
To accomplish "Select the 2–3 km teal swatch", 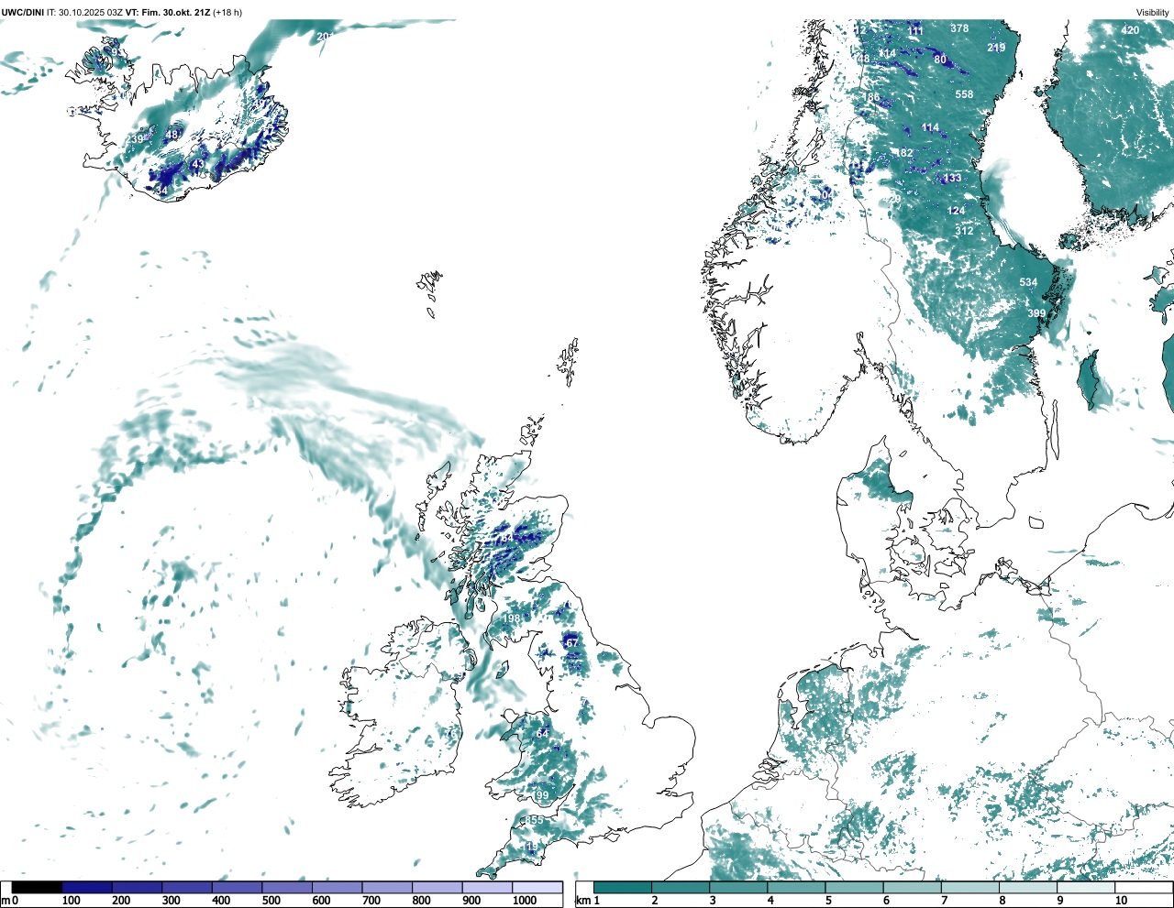I will point(681,887).
